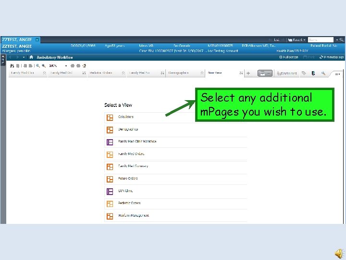
Task: Click the exit door icon in view toolbar
Action: click(313, 73)
